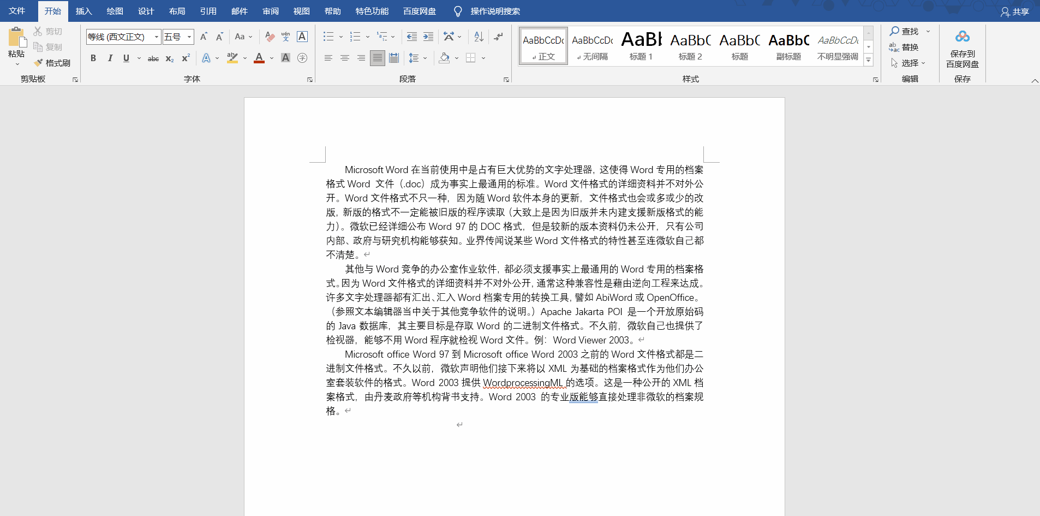Collapse the ribbon with the caret
Image resolution: width=1040 pixels, height=516 pixels.
click(1035, 80)
